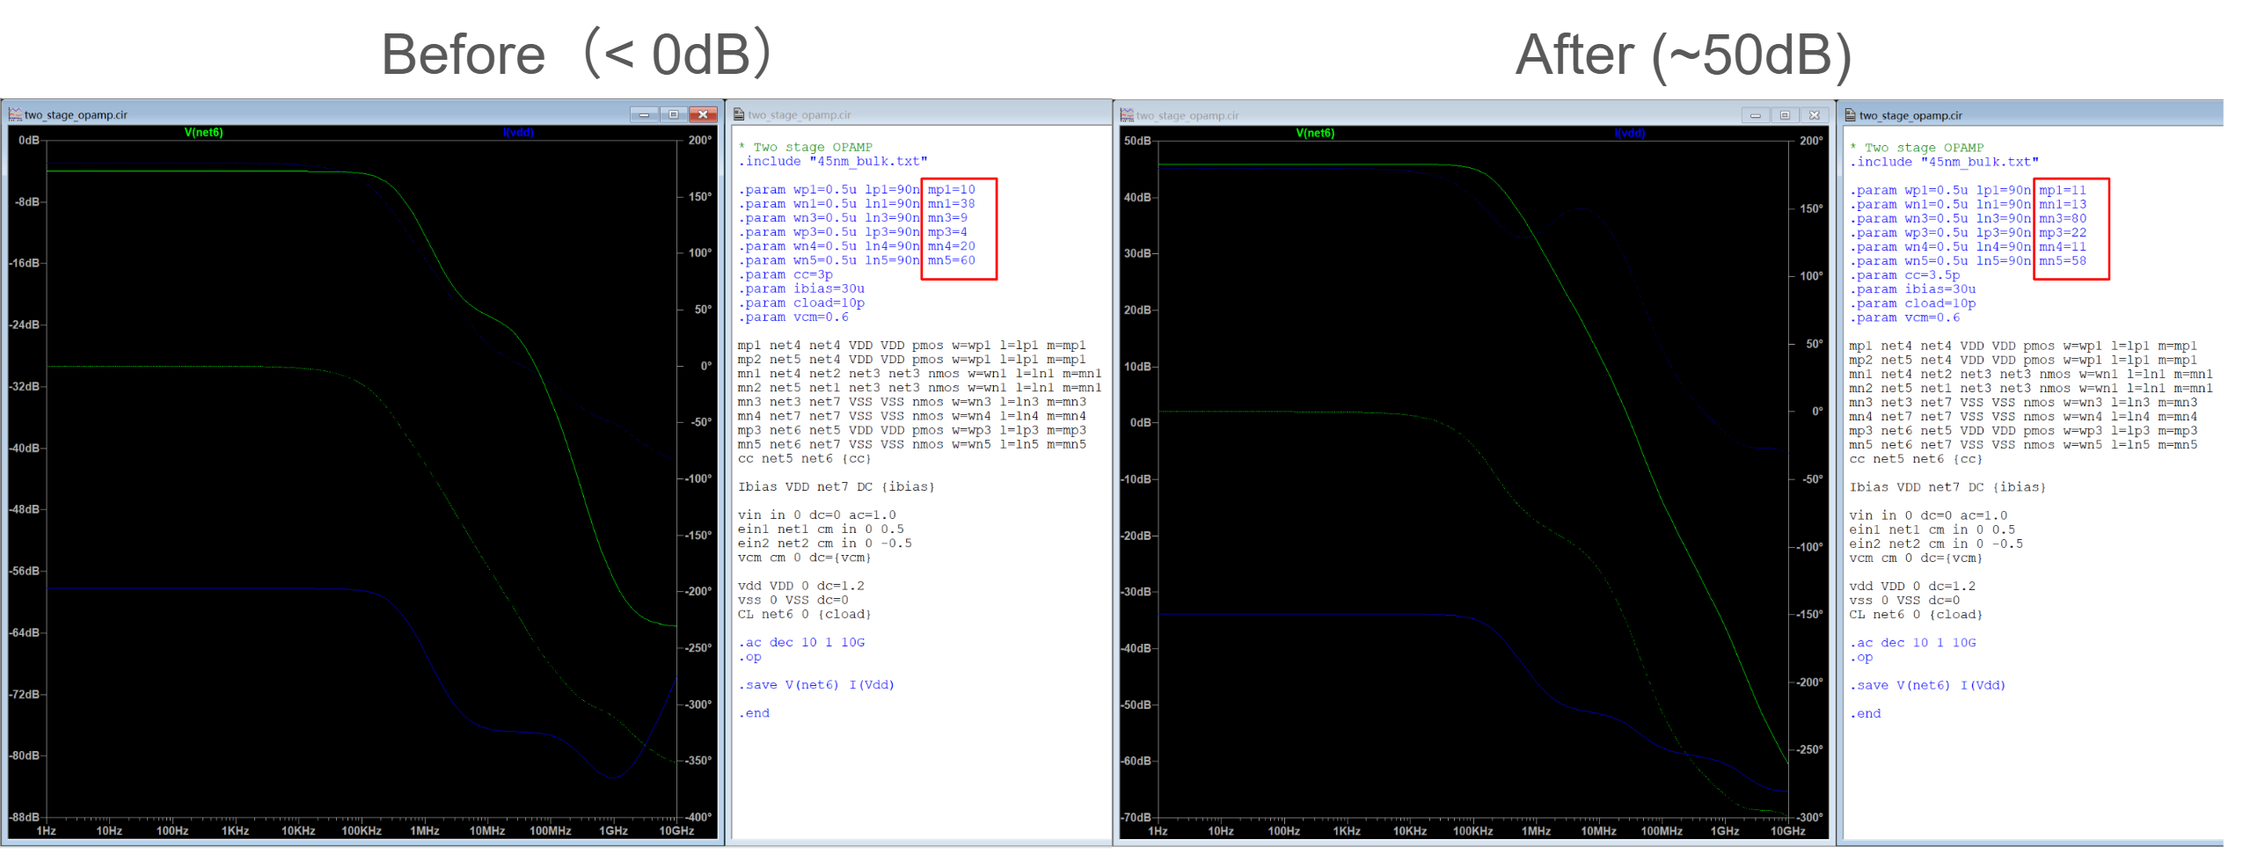This screenshot has height=861, width=2250.
Task: Select the blue I(vdd) trace label in the After plot
Action: point(1630,134)
